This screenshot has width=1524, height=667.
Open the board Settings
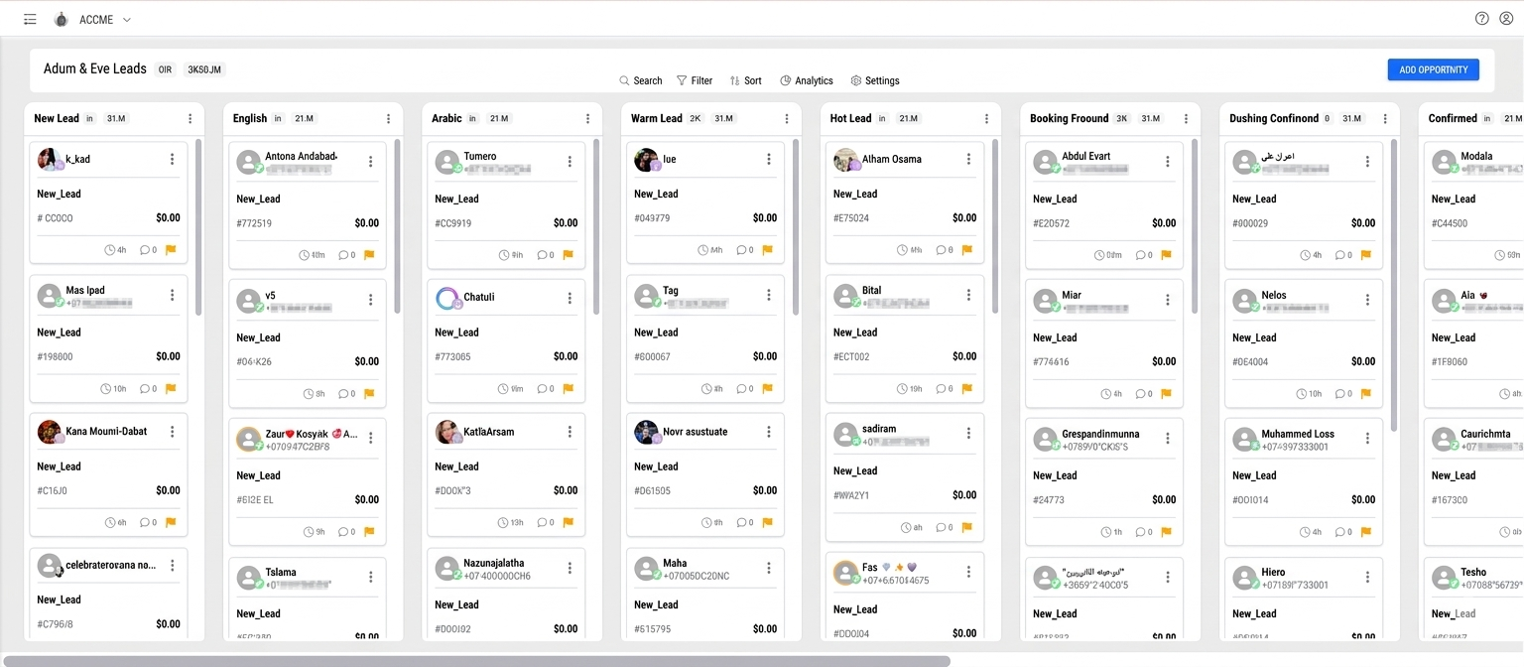pyautogui.click(x=874, y=80)
